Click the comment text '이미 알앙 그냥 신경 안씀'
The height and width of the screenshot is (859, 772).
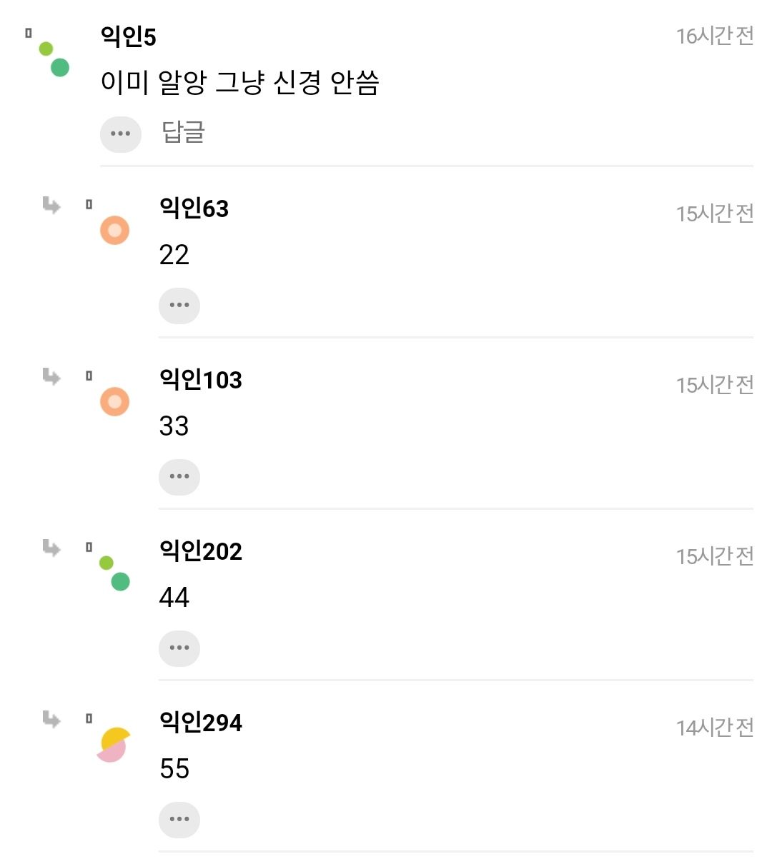pos(239,83)
